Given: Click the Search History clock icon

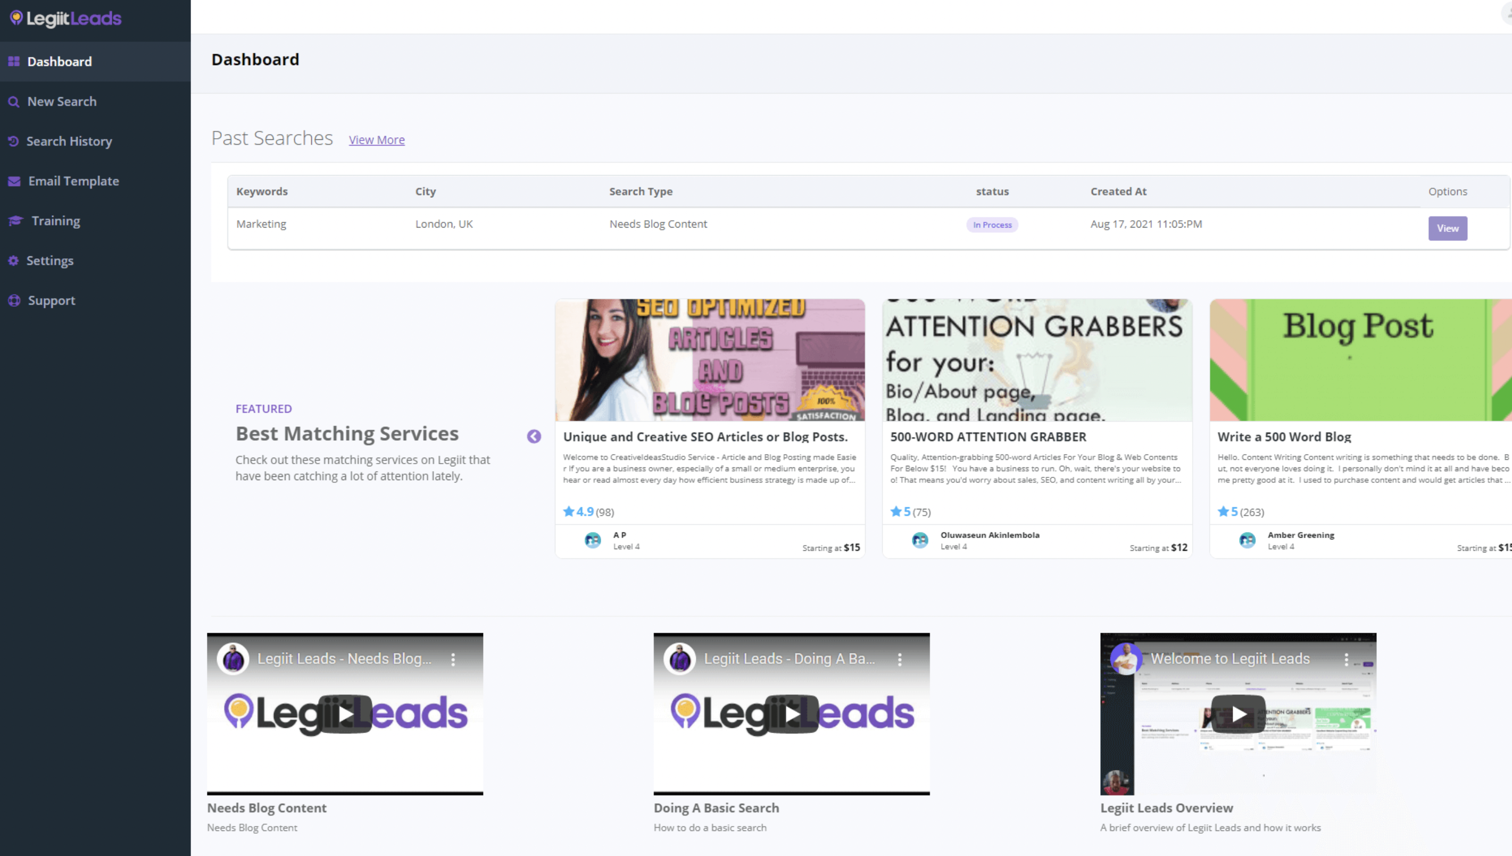Looking at the screenshot, I should (x=13, y=141).
